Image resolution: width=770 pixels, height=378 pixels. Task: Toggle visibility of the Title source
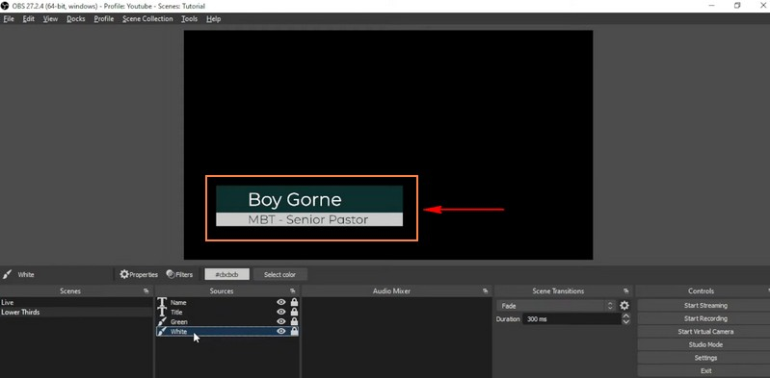280,312
